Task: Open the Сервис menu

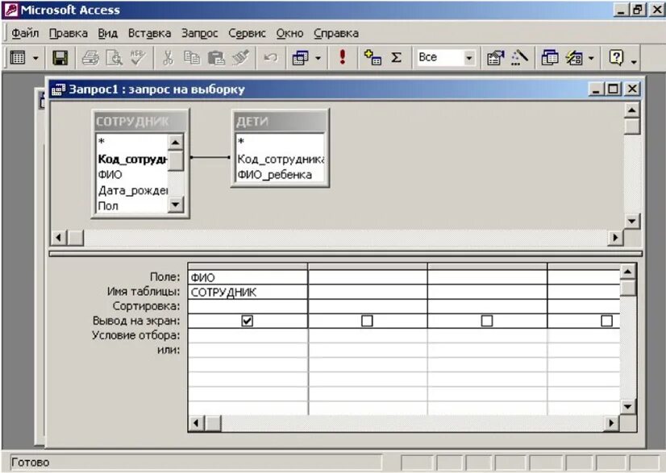Action: point(247,33)
